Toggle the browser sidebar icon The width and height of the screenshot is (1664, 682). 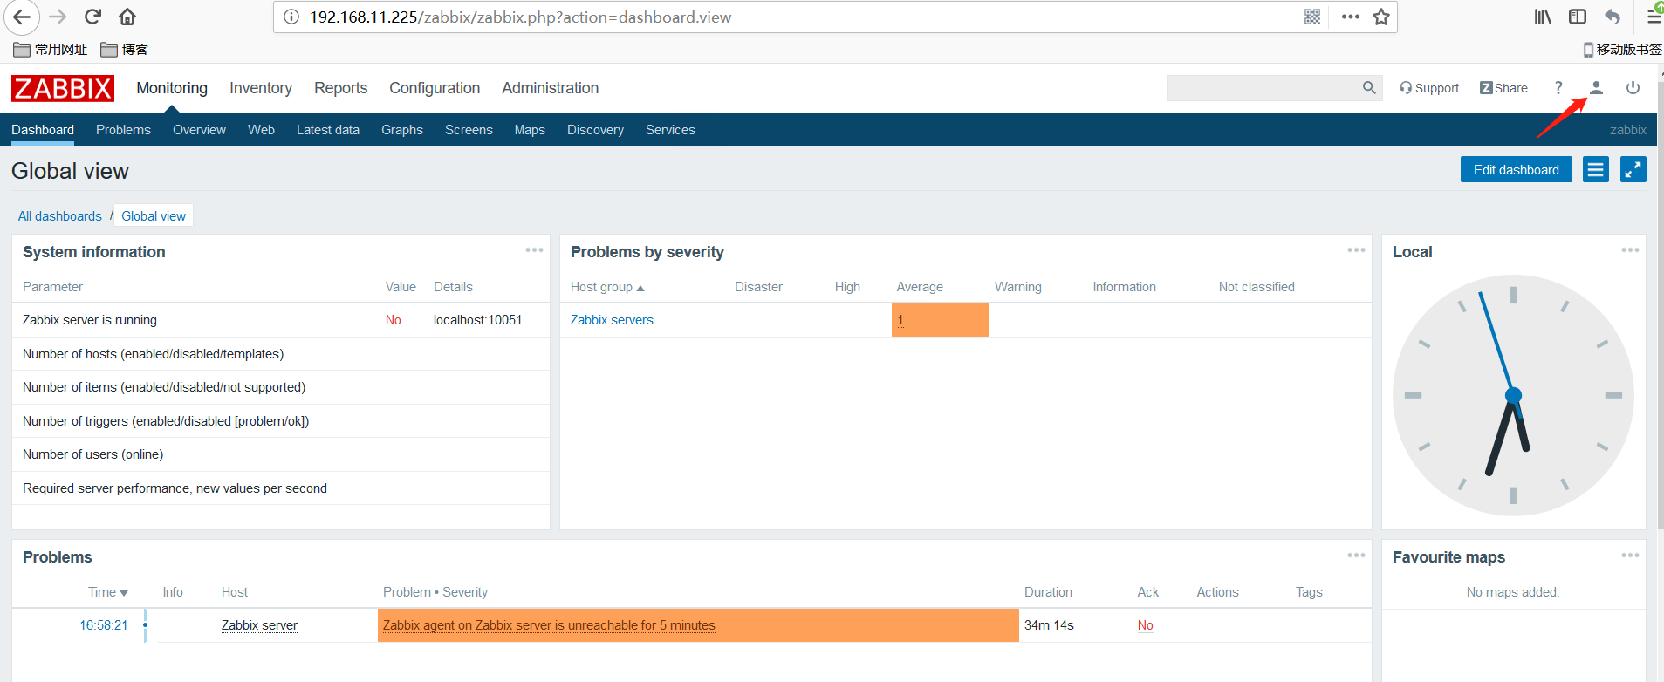(1578, 17)
